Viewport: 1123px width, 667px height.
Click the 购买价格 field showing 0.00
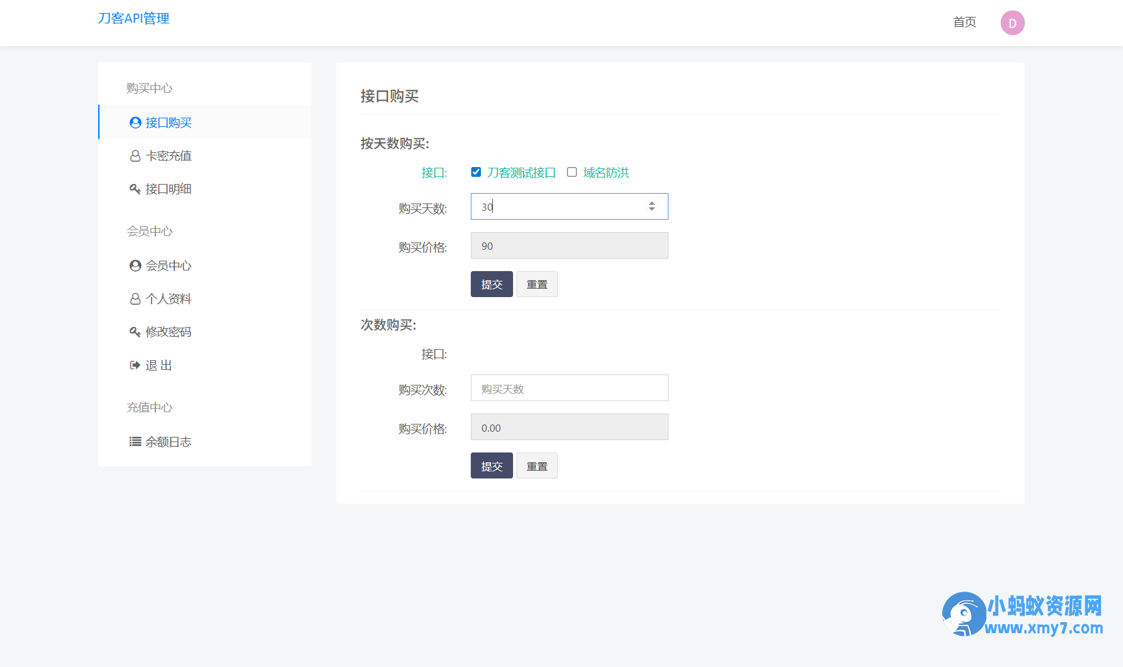click(x=569, y=427)
